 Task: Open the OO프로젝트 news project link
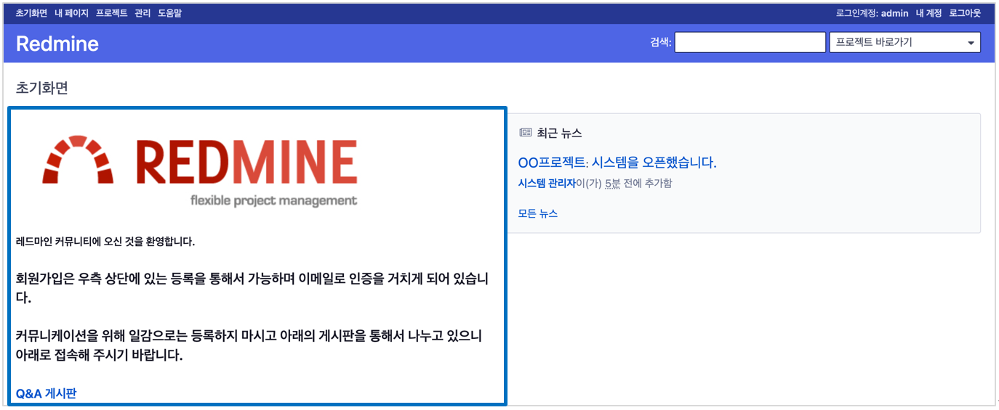(x=551, y=163)
